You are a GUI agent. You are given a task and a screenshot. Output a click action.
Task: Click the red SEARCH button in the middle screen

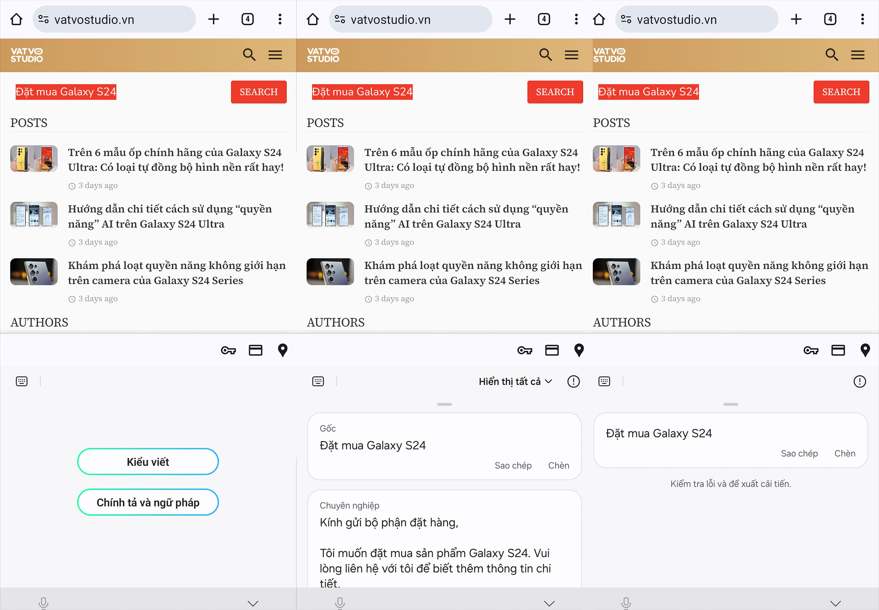(x=555, y=92)
